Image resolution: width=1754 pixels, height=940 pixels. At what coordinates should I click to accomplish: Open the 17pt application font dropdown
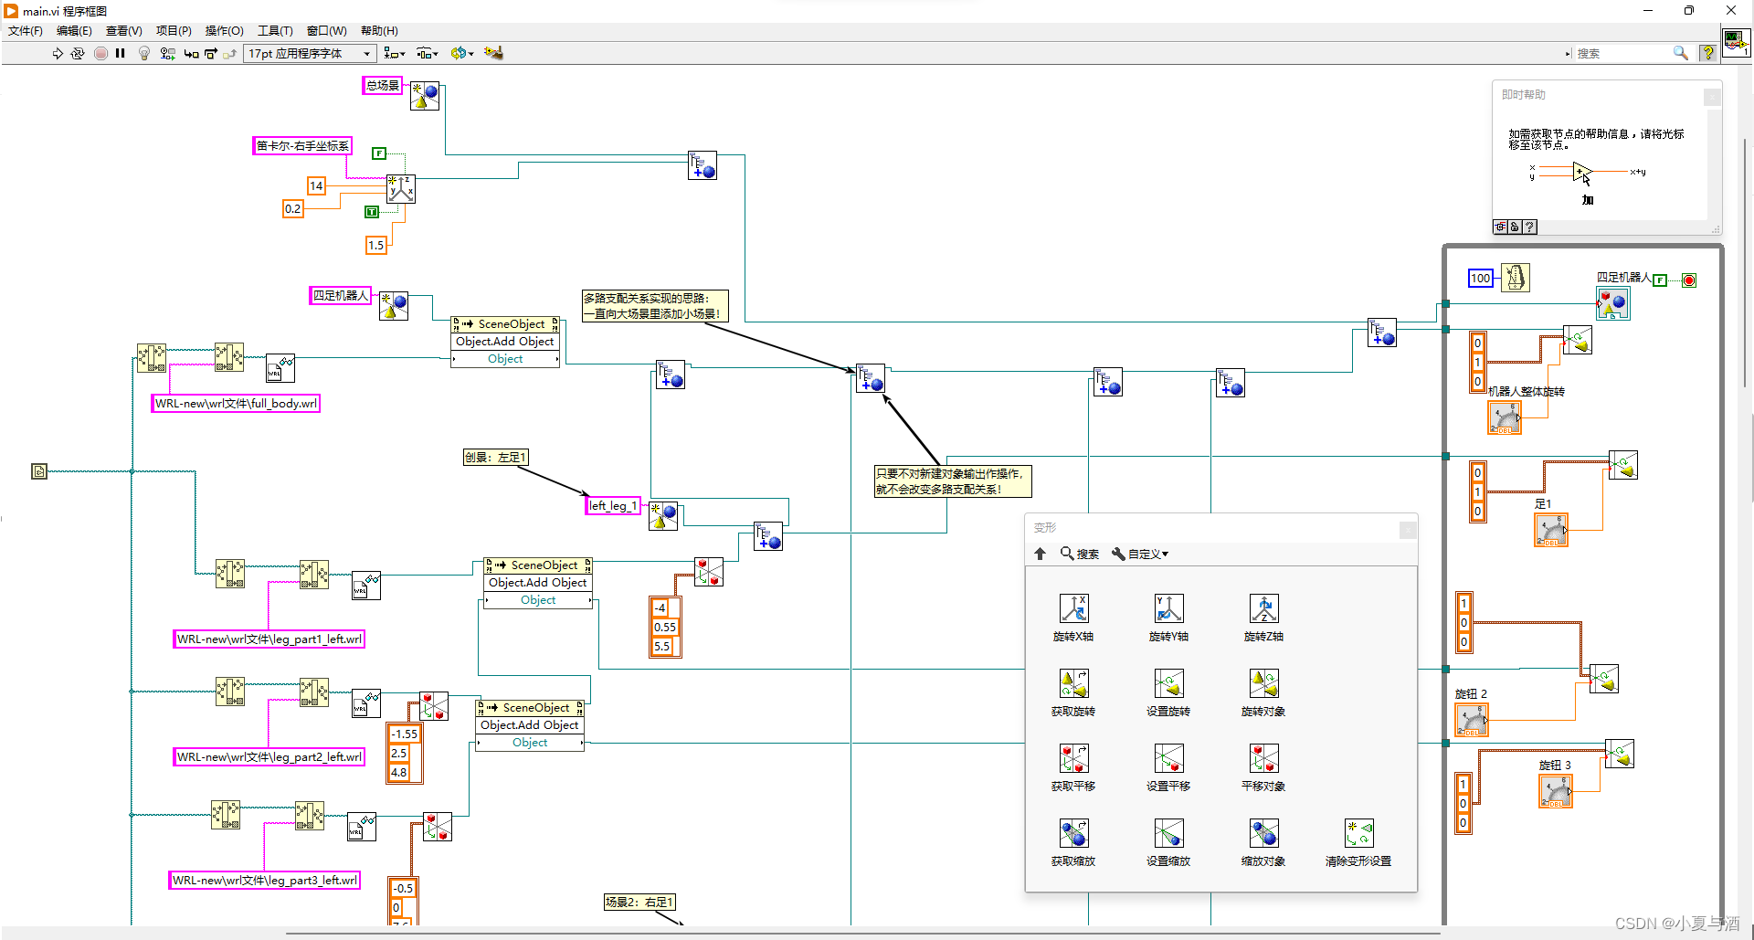(310, 53)
